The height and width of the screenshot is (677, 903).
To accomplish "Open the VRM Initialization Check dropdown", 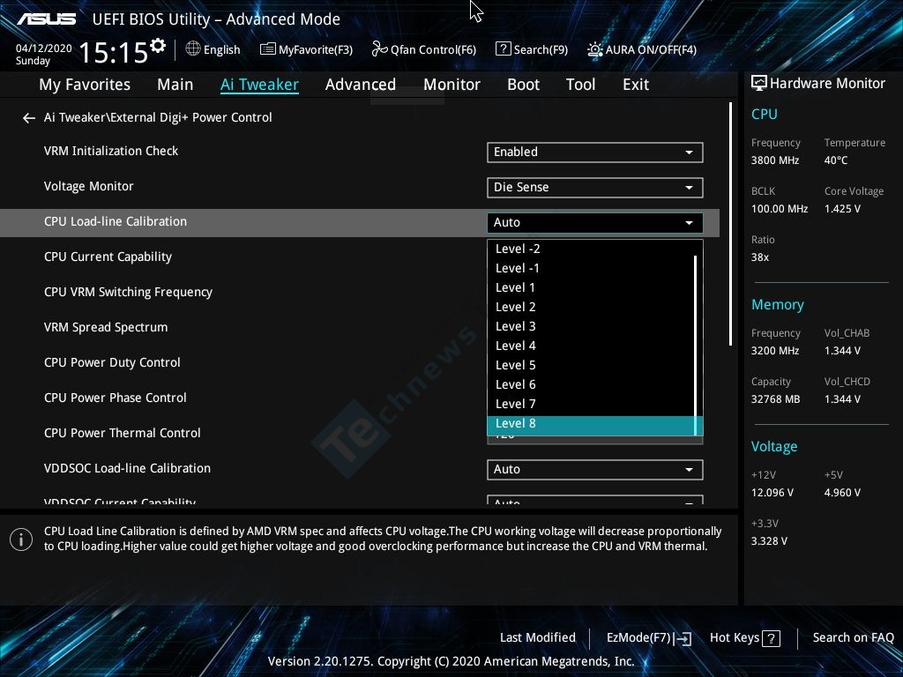I will 595,152.
